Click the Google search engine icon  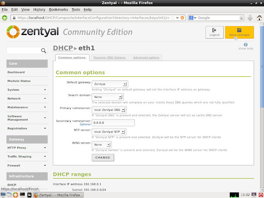point(191,18)
